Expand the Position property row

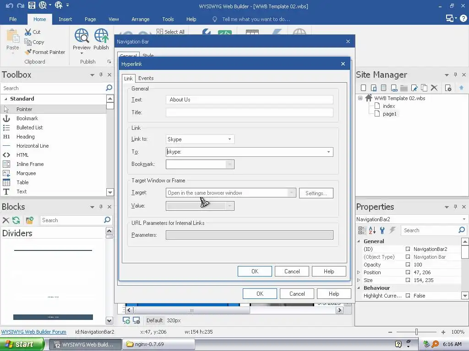pyautogui.click(x=359, y=272)
